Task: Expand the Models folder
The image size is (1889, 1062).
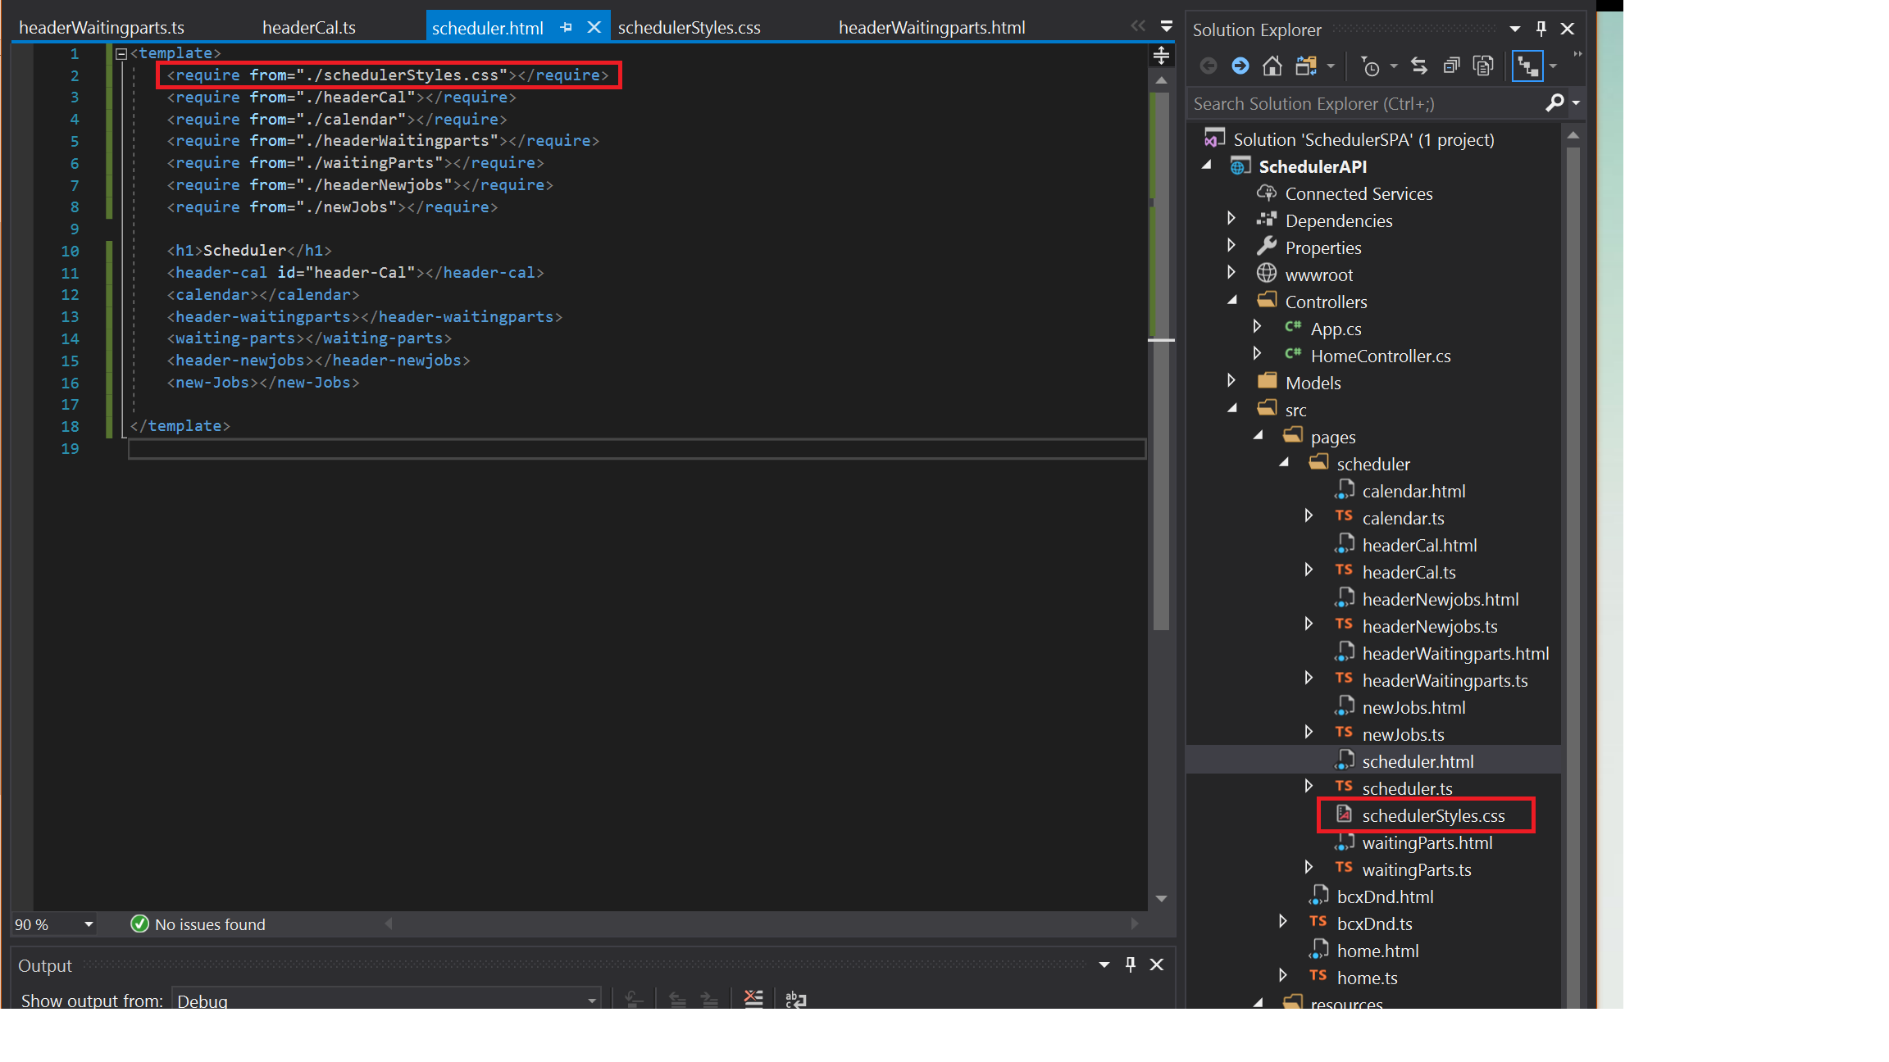Action: pyautogui.click(x=1231, y=380)
